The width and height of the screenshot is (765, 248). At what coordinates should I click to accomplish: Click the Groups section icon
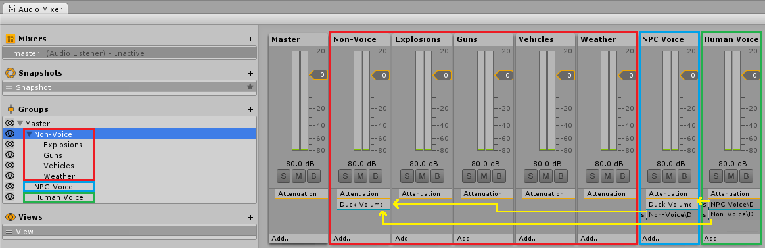(x=10, y=109)
